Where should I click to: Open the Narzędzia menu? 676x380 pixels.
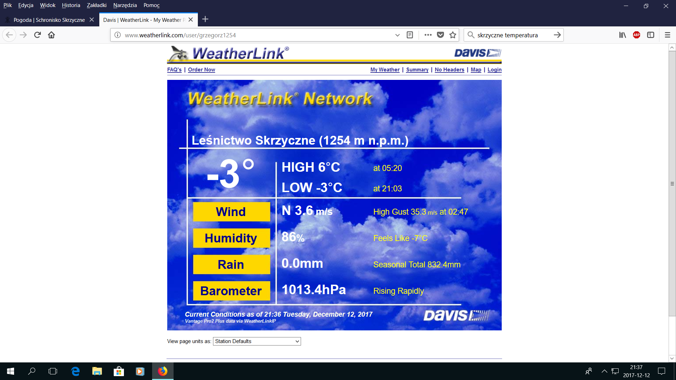pos(125,5)
